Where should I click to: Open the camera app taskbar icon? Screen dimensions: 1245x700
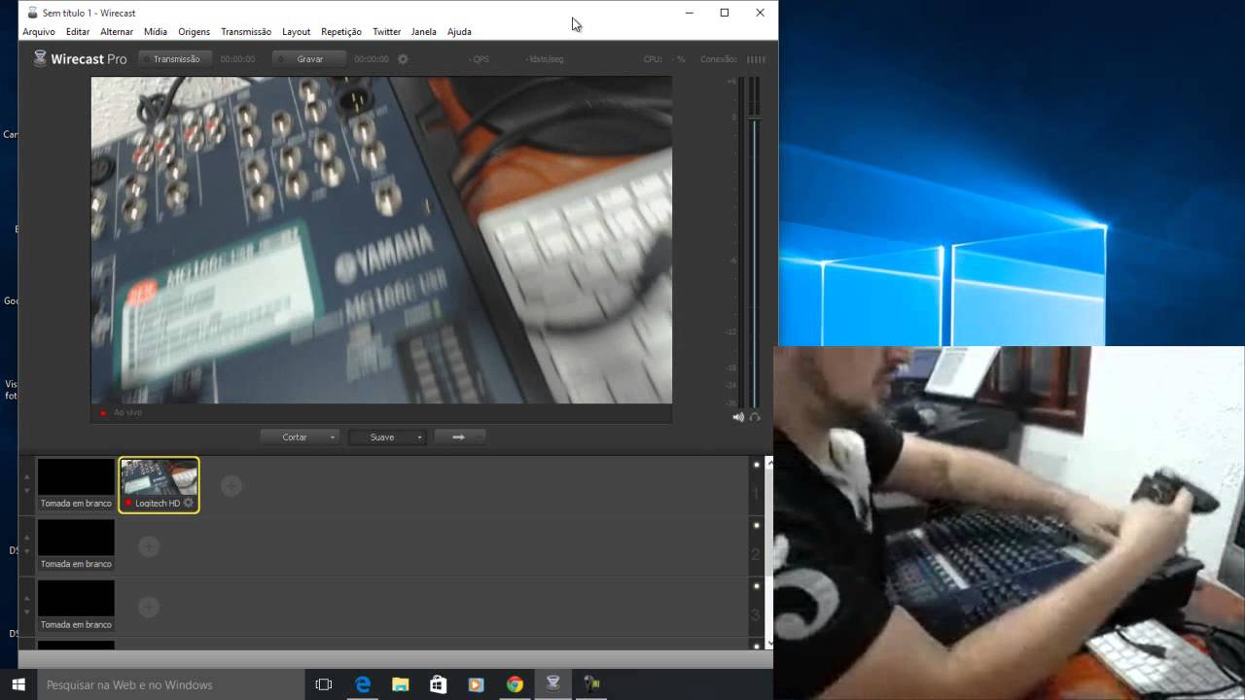click(x=590, y=684)
